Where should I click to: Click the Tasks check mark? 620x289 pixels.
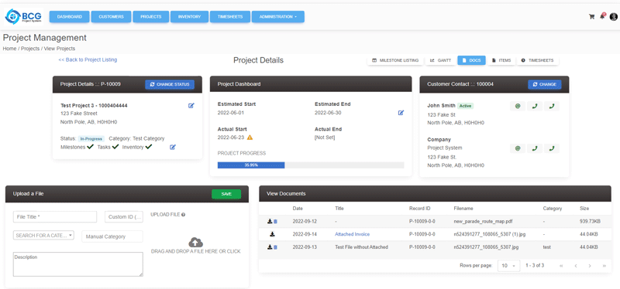(x=115, y=147)
